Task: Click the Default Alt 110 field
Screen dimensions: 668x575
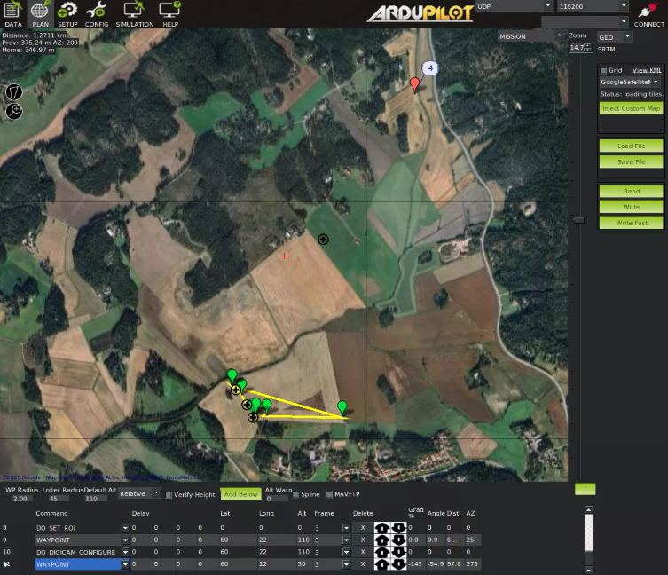Action: [96, 499]
